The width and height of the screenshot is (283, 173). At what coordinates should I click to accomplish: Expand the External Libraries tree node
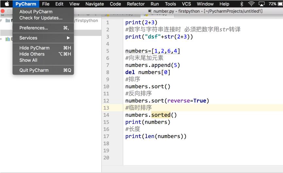click(x=2, y=39)
